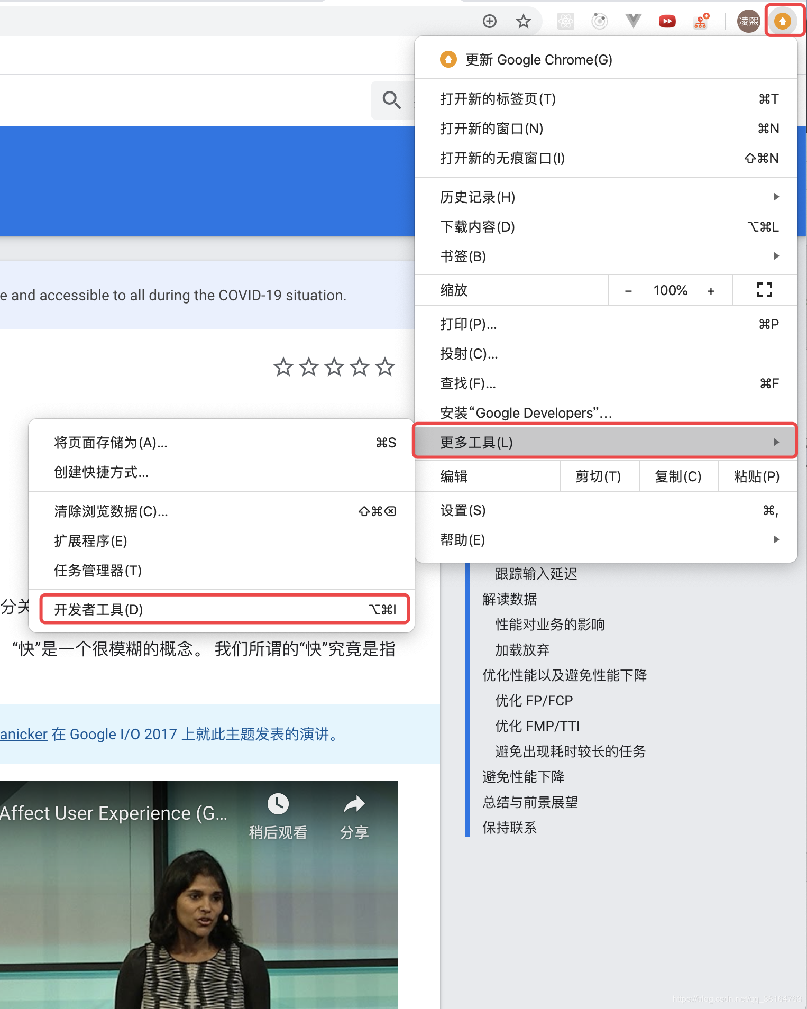Bookmark this page with the star icon
Screen dimensions: 807x1009
pyautogui.click(x=523, y=21)
